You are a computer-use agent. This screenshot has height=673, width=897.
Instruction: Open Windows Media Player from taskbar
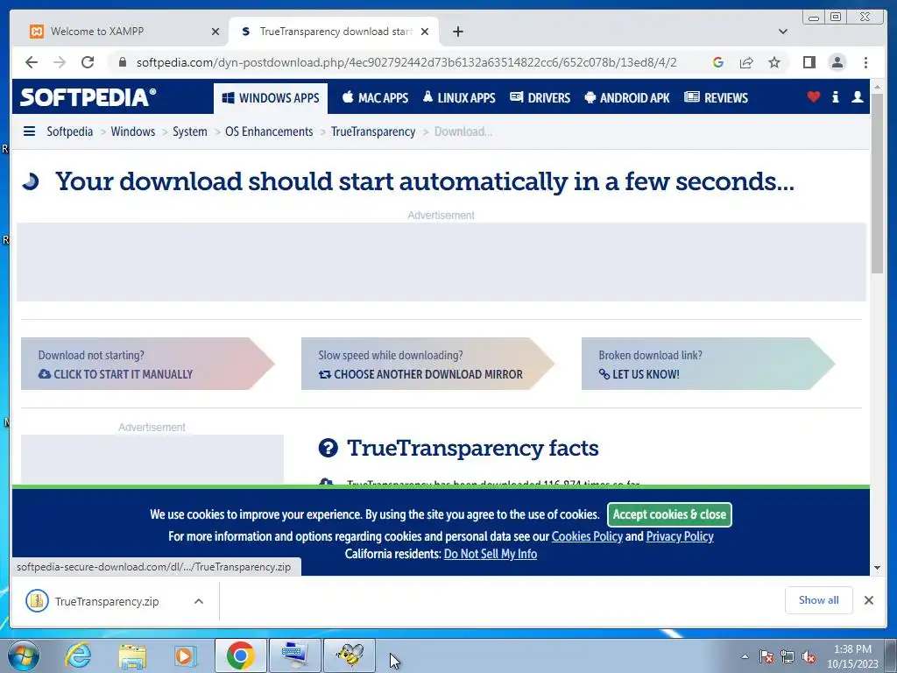click(186, 655)
